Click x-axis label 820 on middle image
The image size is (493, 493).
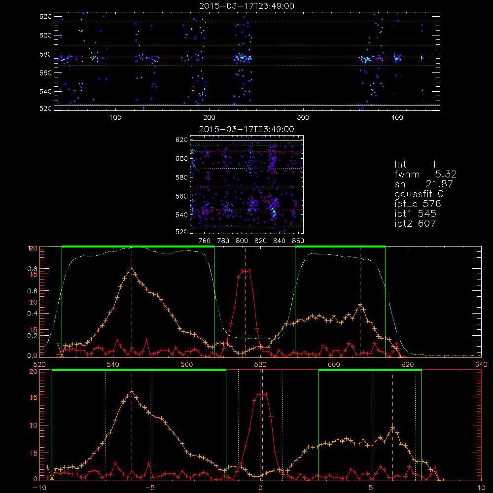click(x=261, y=241)
